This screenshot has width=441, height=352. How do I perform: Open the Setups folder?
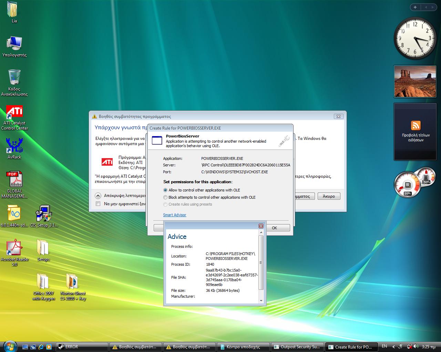pos(43,250)
